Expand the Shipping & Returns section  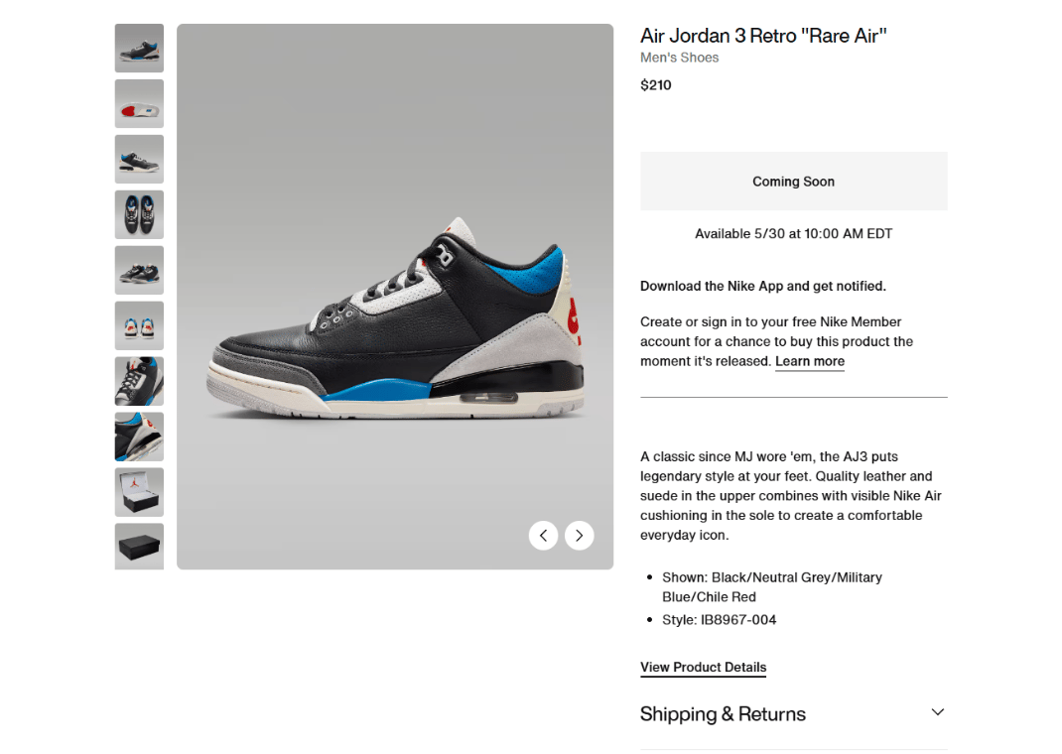tap(937, 712)
